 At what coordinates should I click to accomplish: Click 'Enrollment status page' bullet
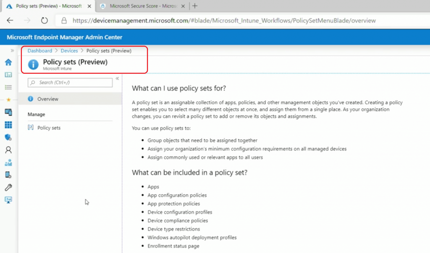tap(173, 246)
